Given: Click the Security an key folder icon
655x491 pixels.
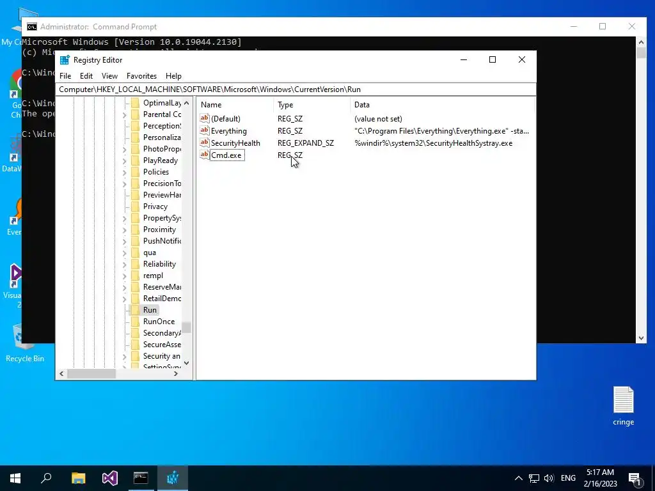Looking at the screenshot, I should coord(135,356).
